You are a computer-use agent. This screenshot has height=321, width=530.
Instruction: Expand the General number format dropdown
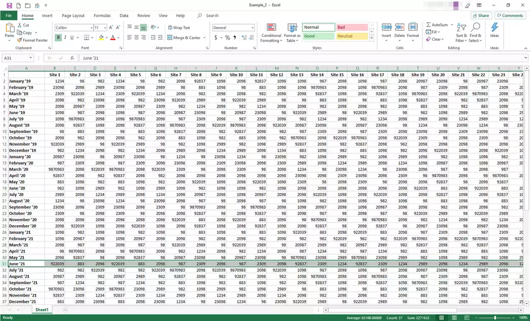[252, 28]
